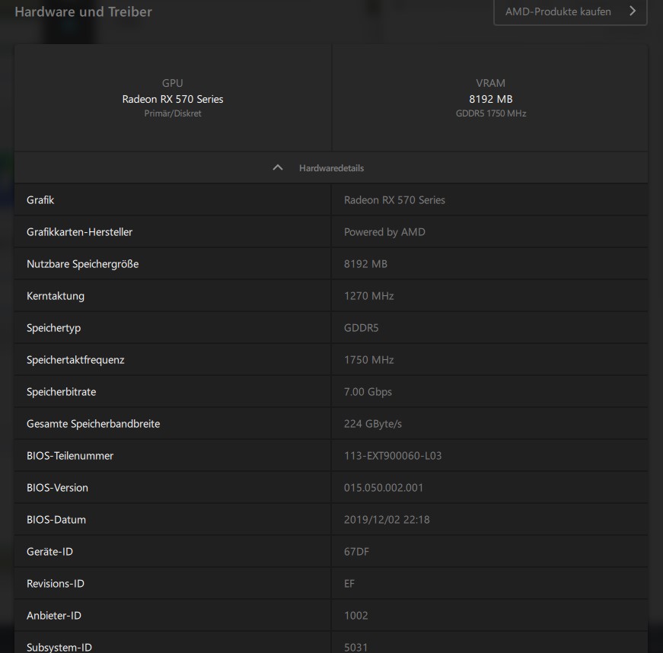Viewport: 663px width, 653px height.
Task: Click the BIOS-Version label
Action: [x=57, y=488]
